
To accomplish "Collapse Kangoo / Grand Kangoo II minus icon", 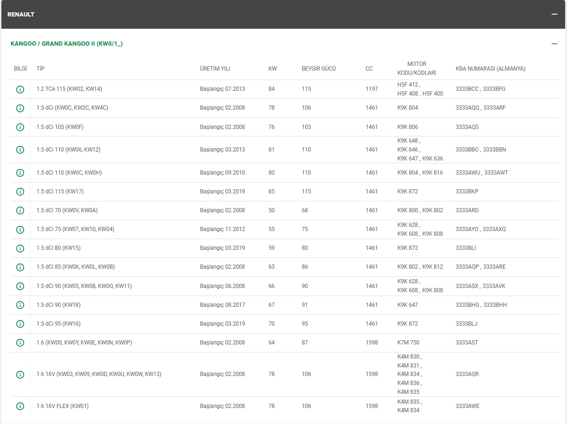I will [555, 44].
